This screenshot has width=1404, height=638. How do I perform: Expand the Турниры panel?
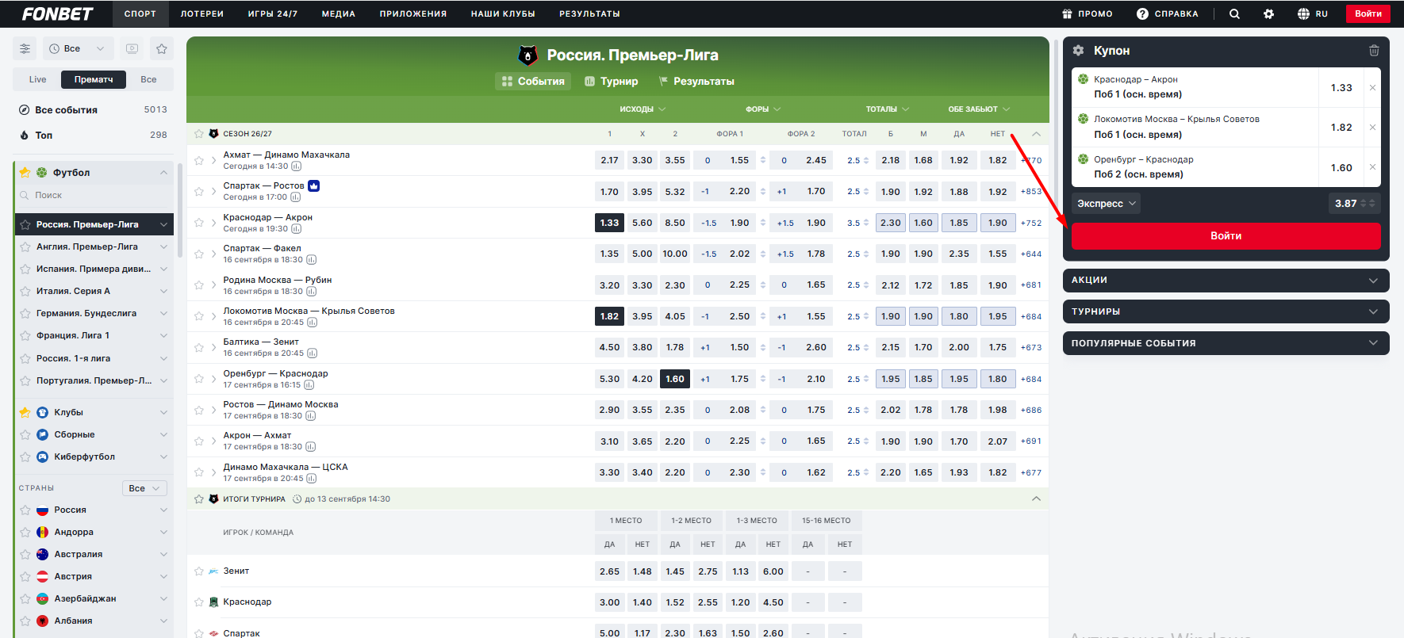[x=1226, y=311]
